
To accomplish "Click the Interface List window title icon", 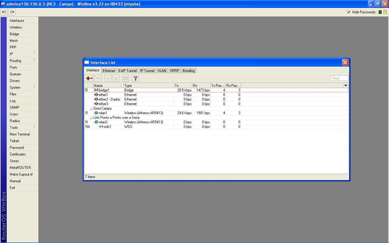I will 87,63.
